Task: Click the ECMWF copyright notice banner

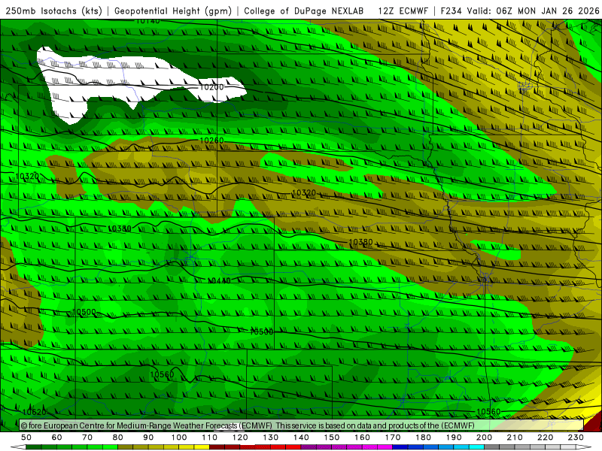Action: [302, 425]
